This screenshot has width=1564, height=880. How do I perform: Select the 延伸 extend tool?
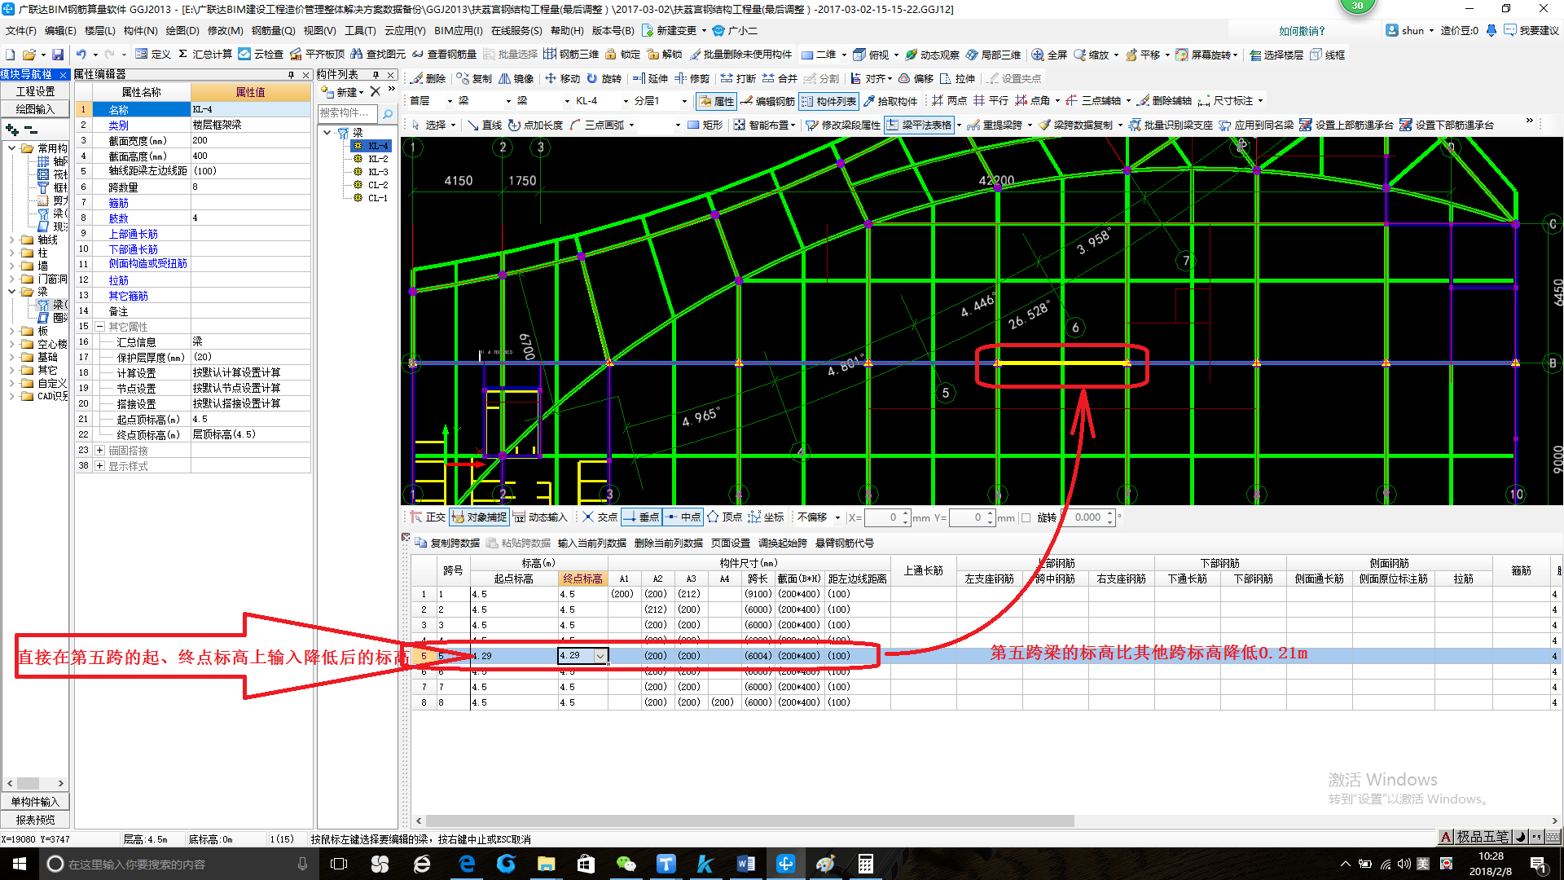[650, 78]
